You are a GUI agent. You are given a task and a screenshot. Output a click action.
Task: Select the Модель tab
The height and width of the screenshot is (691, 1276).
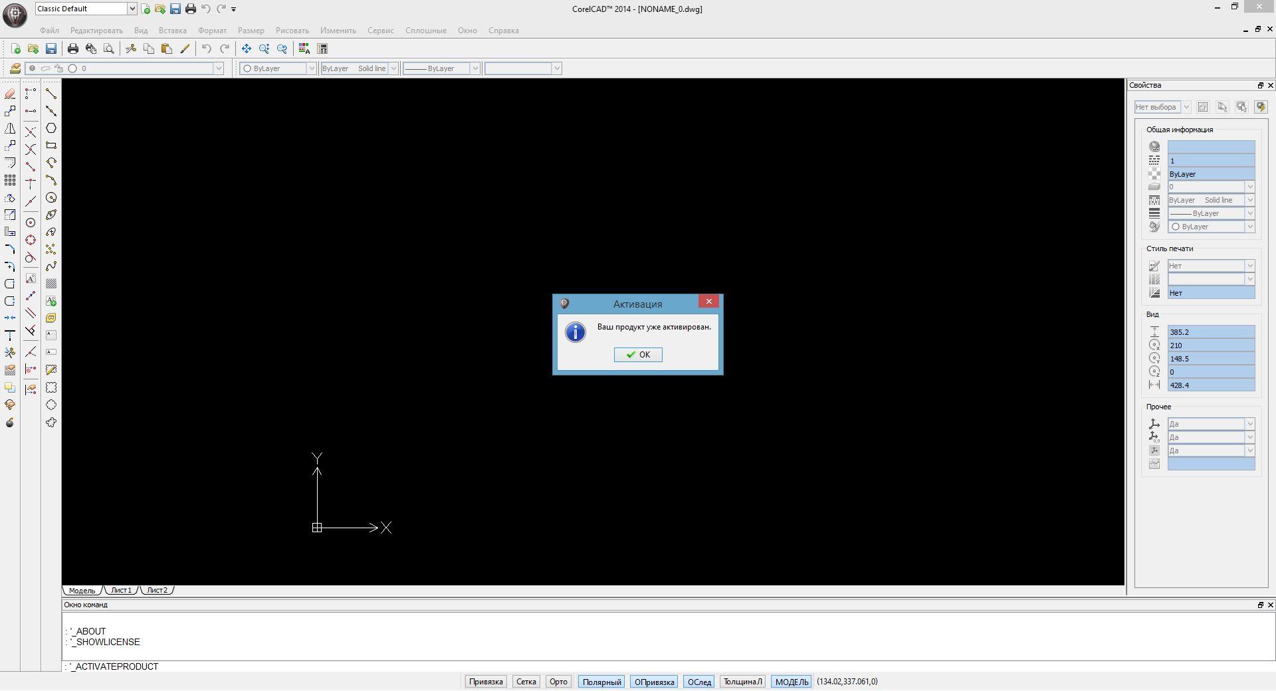pyautogui.click(x=82, y=590)
